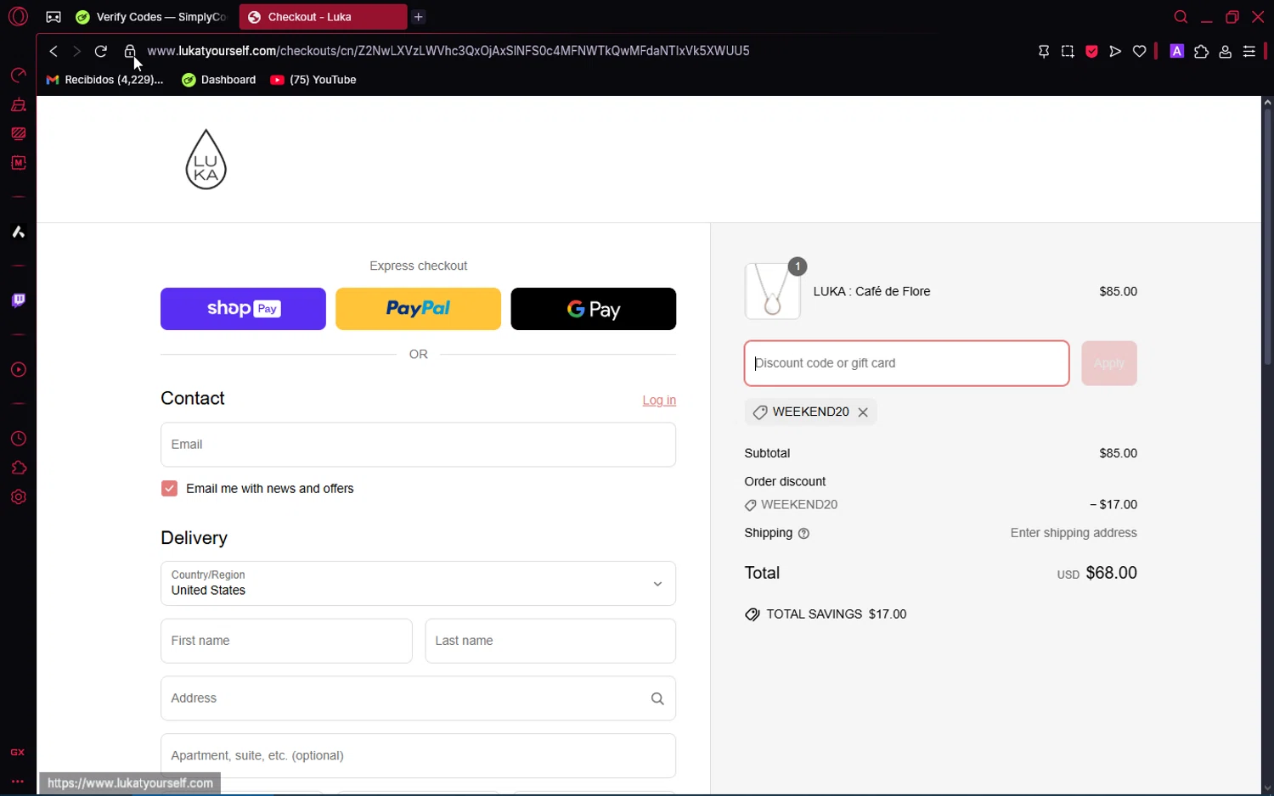Open the Opera menu logo
Screen dimensions: 1274x796
(x=18, y=16)
